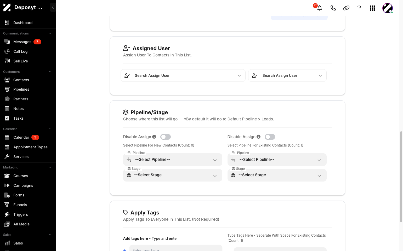Click the Tasks checkmark icon

pos(7,118)
